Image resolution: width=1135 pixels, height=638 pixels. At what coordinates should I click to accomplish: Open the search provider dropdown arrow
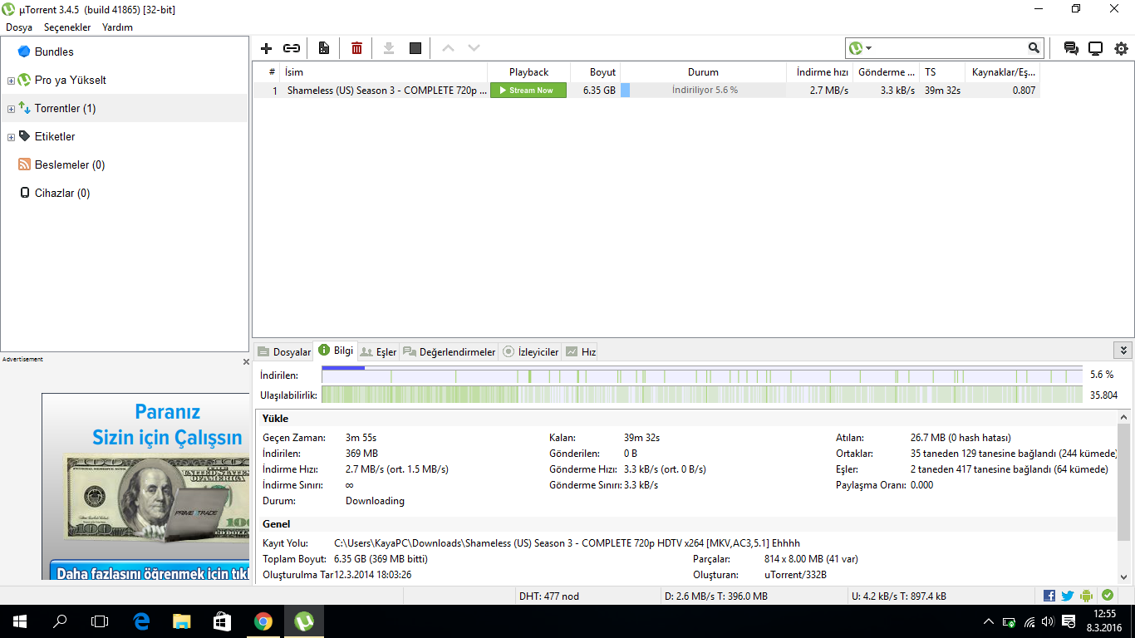pyautogui.click(x=868, y=48)
